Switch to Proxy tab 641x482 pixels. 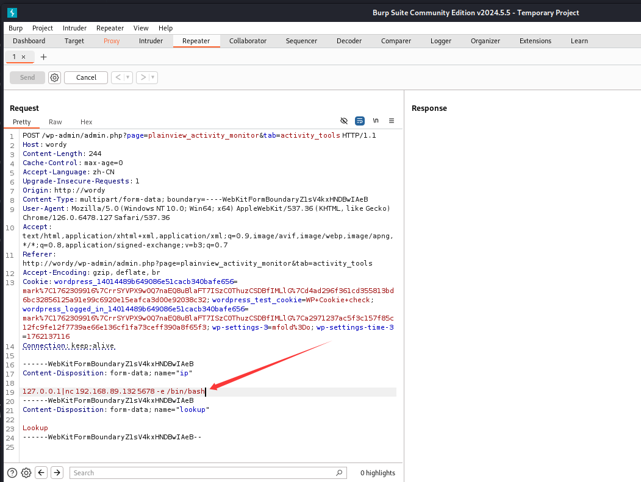tap(112, 41)
